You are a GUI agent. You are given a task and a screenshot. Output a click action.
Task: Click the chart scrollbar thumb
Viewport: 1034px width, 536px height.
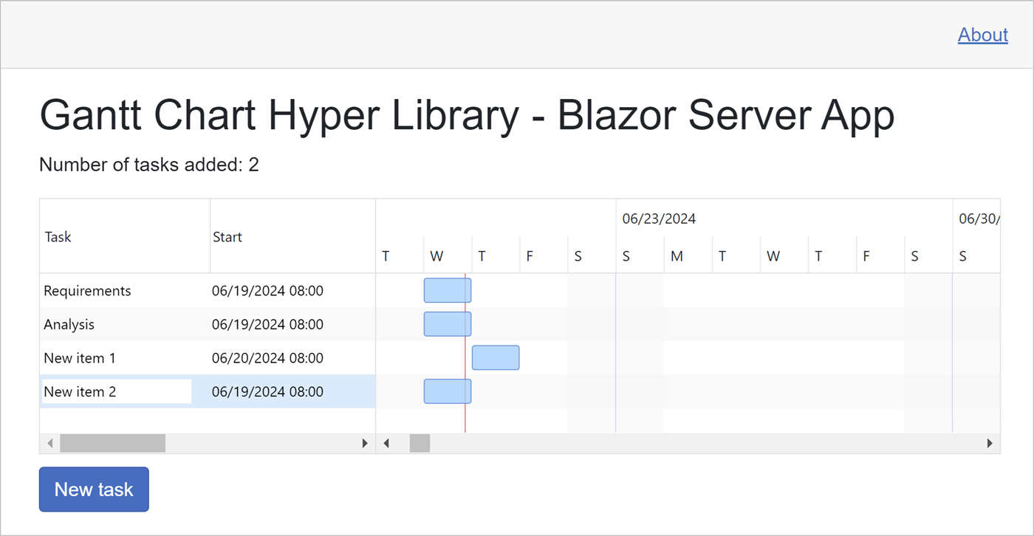pyautogui.click(x=419, y=443)
